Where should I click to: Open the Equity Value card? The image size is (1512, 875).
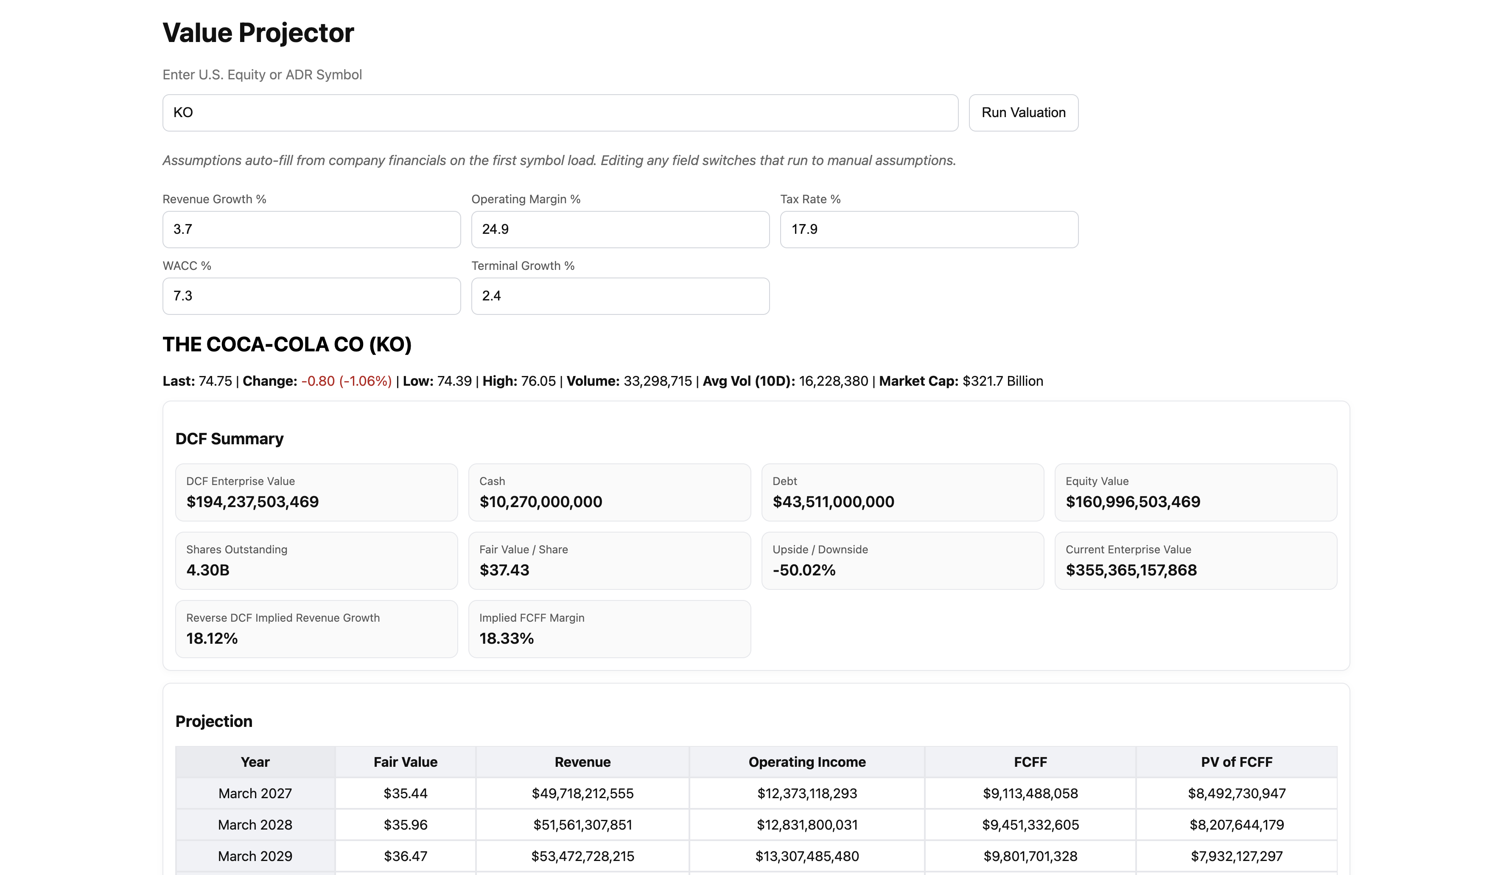[1195, 492]
